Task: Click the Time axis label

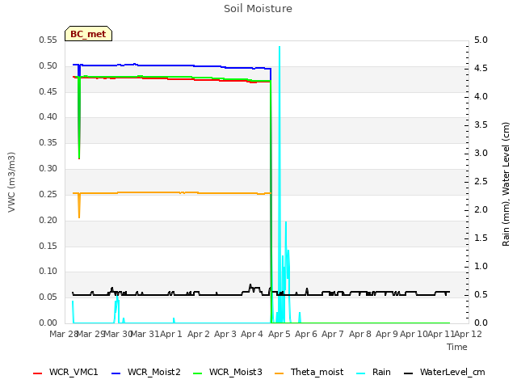Action: [457, 347]
